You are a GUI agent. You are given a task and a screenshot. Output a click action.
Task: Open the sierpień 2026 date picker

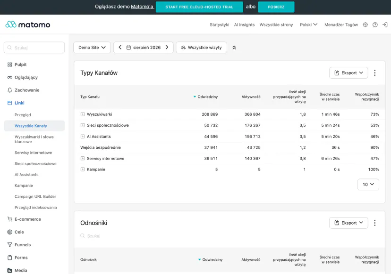(144, 47)
